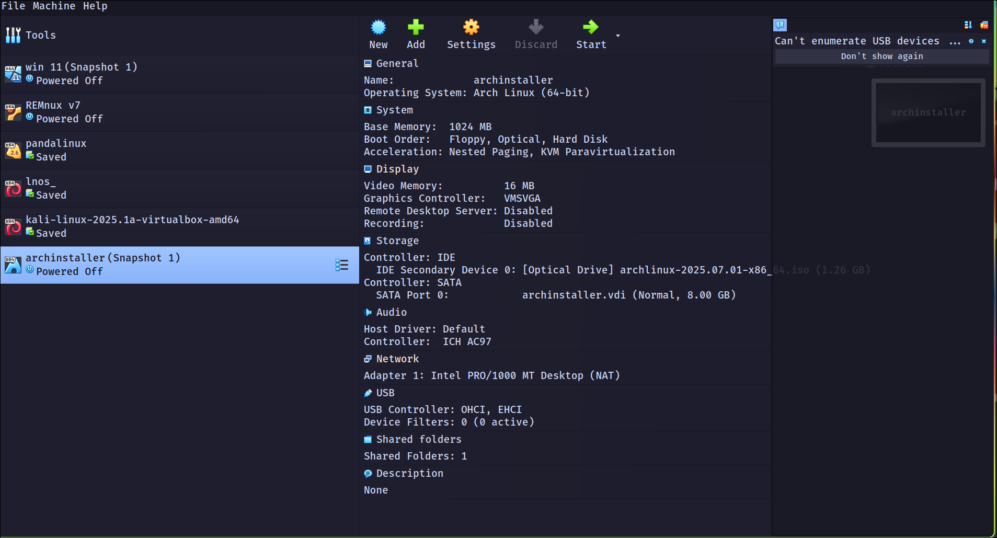Select the REMnux v7 virtual machine
The image size is (997, 538).
click(179, 112)
